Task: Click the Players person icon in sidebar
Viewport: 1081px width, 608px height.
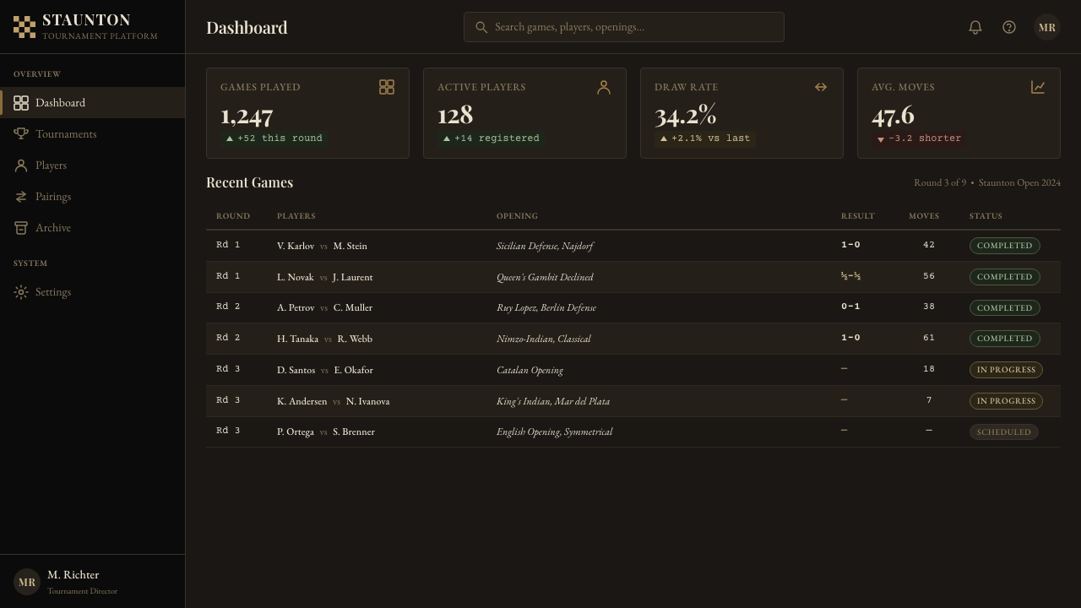Action: [21, 166]
